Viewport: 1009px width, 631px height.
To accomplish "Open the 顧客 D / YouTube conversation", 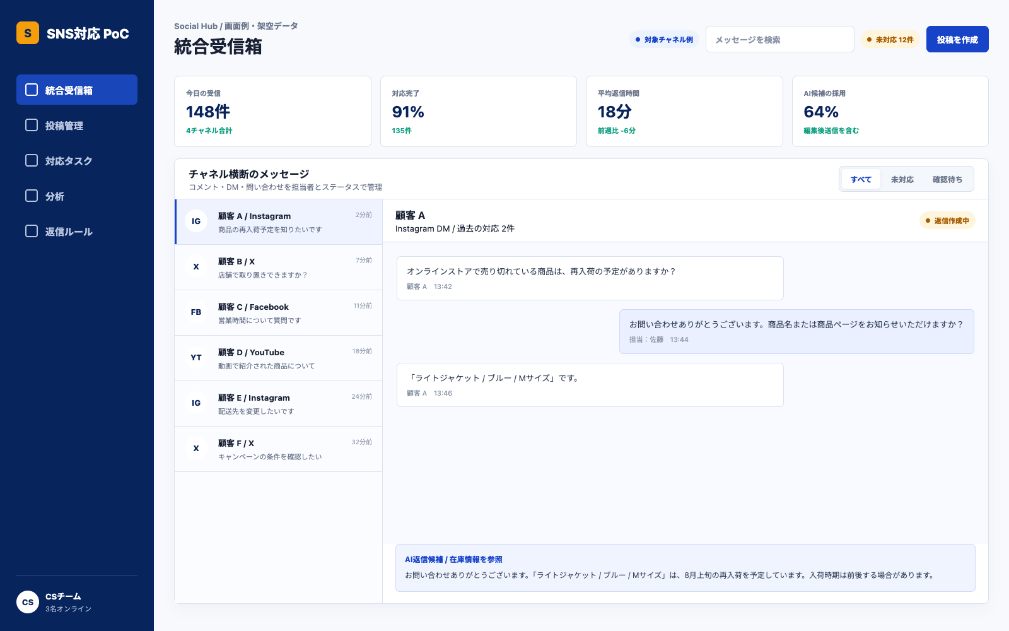I will click(278, 358).
